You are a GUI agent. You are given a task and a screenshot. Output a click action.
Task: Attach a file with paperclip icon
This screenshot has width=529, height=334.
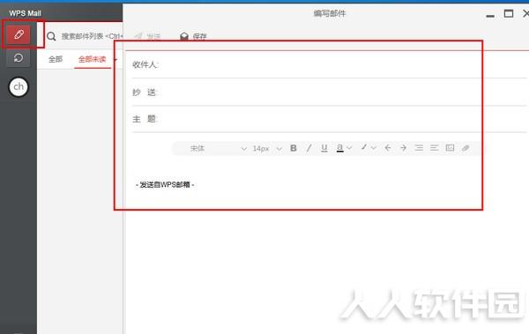point(466,148)
